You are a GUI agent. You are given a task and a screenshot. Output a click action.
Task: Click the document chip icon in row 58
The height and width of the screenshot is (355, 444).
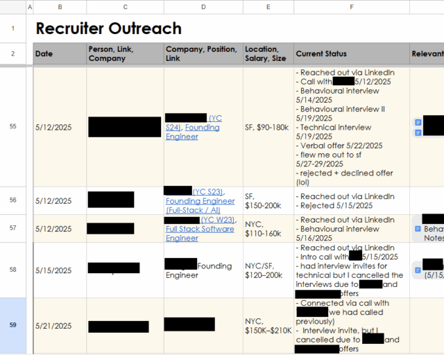pos(418,269)
